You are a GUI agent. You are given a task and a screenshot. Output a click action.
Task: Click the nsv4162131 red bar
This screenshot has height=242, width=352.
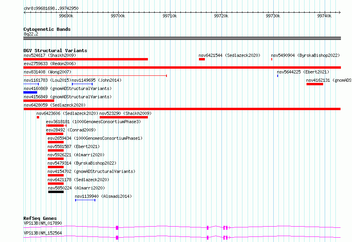click(315, 84)
